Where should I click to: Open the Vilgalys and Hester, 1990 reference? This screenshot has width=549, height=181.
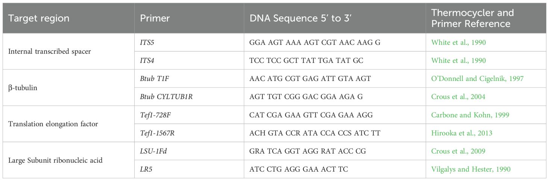pyautogui.click(x=471, y=169)
